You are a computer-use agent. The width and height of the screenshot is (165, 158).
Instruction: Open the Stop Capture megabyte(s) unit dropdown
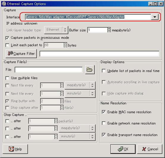[x=77, y=128]
